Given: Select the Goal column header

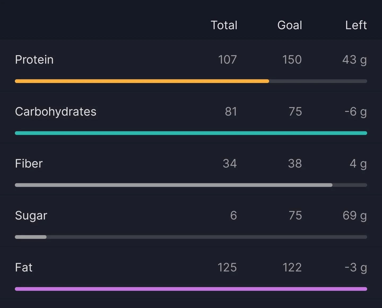Looking at the screenshot, I should pyautogui.click(x=290, y=25).
